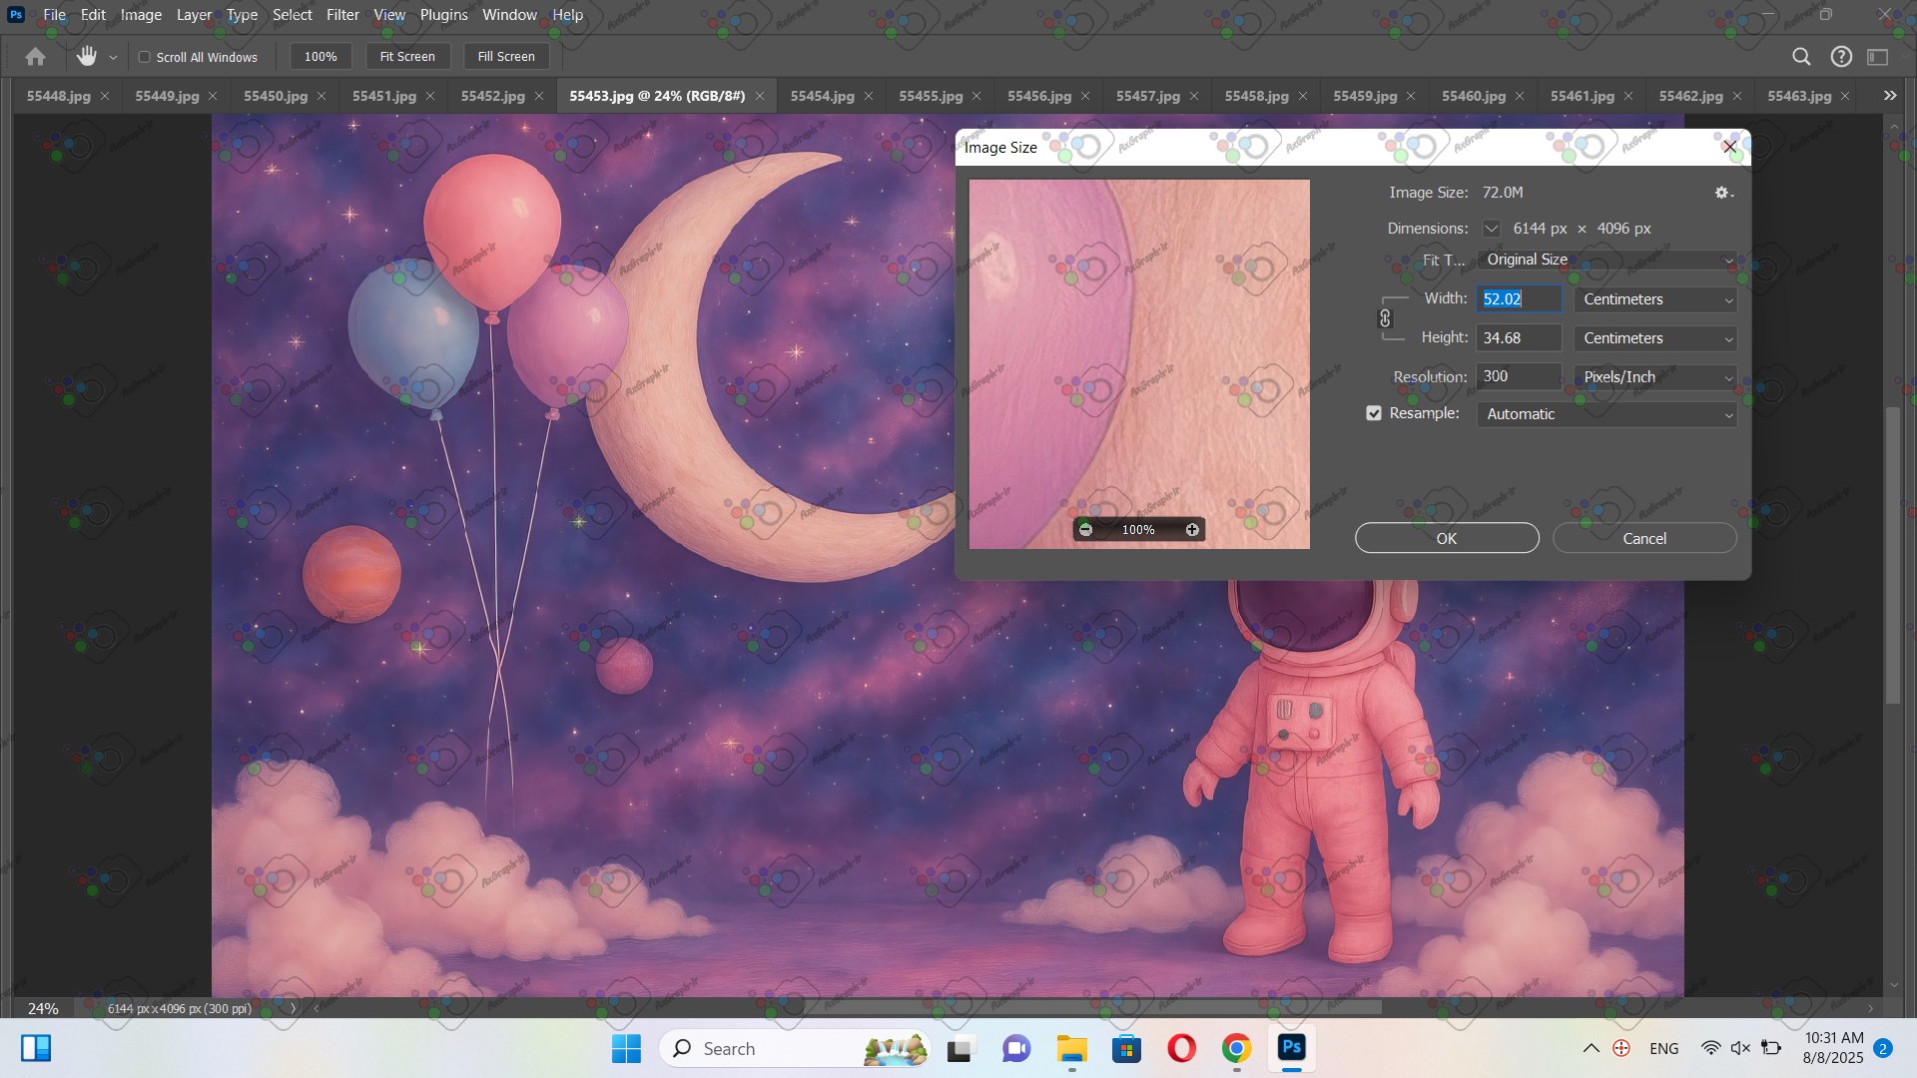The width and height of the screenshot is (1917, 1078).
Task: Uncheck the Resample checkbox
Action: pos(1374,413)
